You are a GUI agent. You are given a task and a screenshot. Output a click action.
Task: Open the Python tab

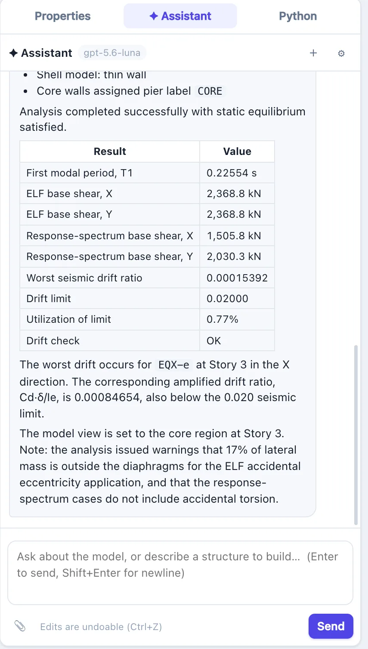point(298,16)
